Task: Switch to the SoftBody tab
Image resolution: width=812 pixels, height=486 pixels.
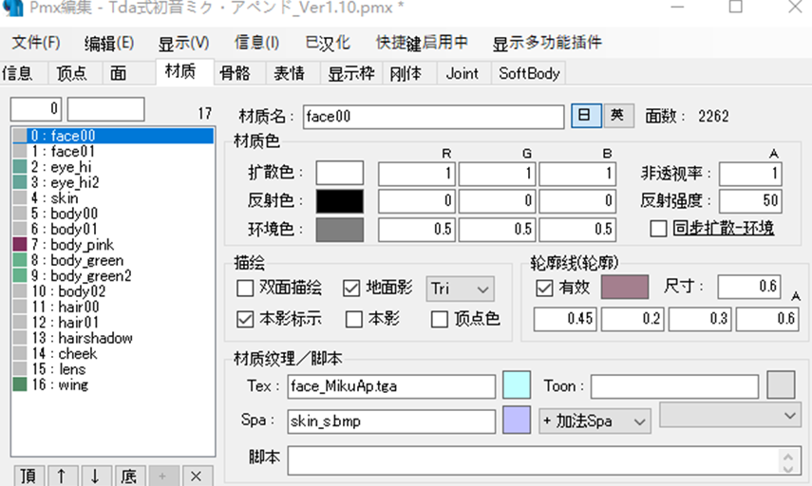Action: point(529,73)
